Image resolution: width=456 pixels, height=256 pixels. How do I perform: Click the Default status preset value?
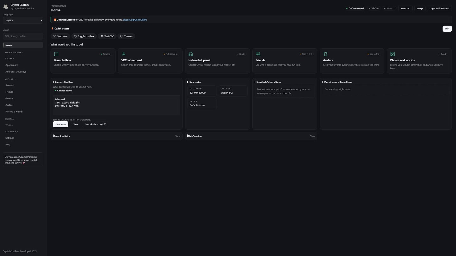point(197,106)
